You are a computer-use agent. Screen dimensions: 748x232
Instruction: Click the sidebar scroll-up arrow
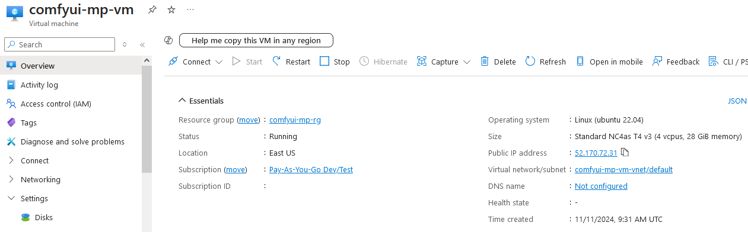(147, 60)
